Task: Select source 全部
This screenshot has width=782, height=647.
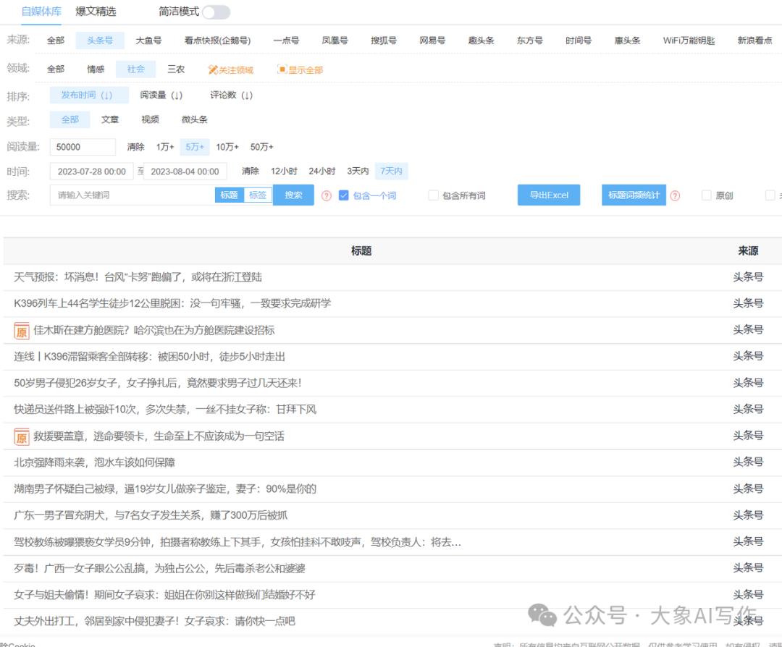Action: [x=56, y=41]
